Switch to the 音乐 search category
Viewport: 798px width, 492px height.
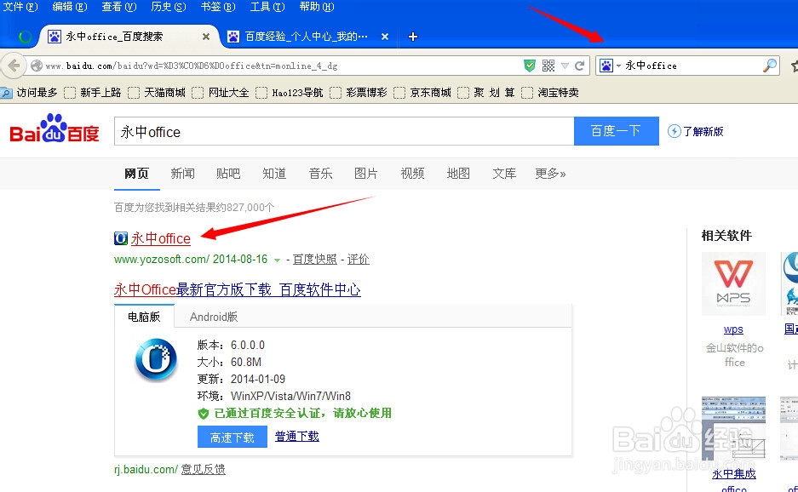(x=320, y=174)
